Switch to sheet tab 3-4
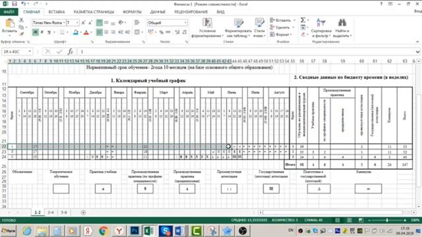 tap(51, 213)
